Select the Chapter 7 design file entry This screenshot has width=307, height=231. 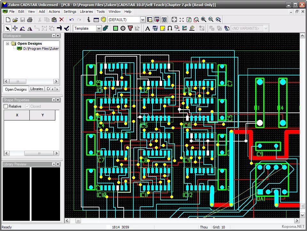41,49
